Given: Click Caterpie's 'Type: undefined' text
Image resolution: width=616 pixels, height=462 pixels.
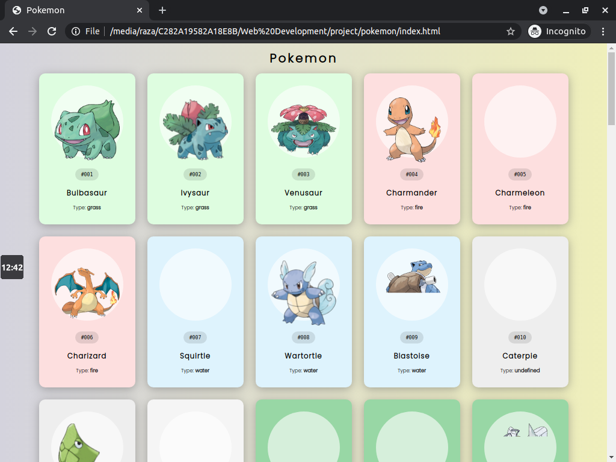Looking at the screenshot, I should pyautogui.click(x=520, y=371).
